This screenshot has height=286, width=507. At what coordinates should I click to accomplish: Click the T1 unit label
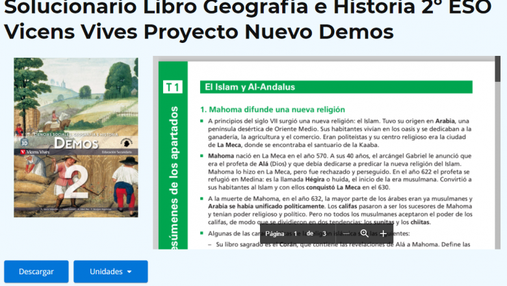tap(173, 87)
